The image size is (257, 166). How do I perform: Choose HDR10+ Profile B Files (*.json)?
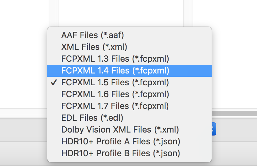129,153
